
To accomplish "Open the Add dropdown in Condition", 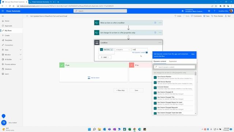I will point(105,57).
